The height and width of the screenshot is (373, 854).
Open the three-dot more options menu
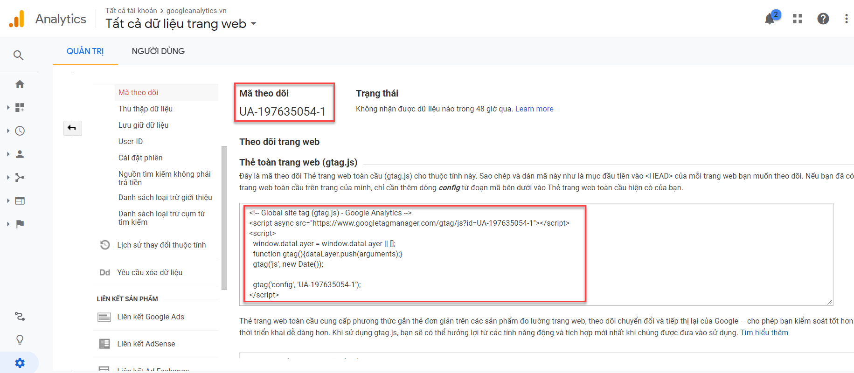point(846,19)
